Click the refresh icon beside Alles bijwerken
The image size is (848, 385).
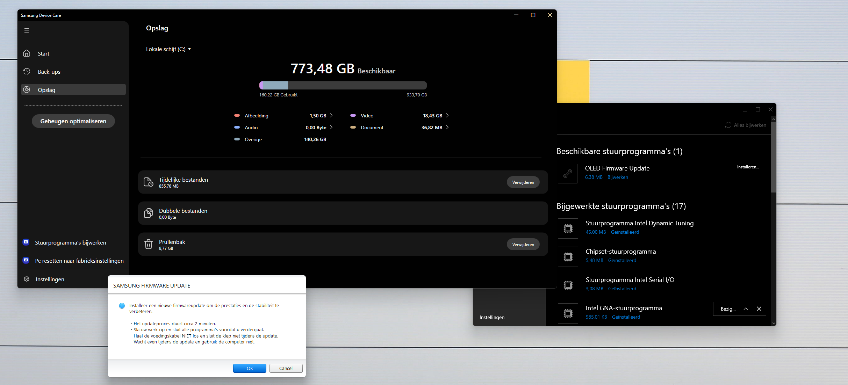tap(728, 125)
